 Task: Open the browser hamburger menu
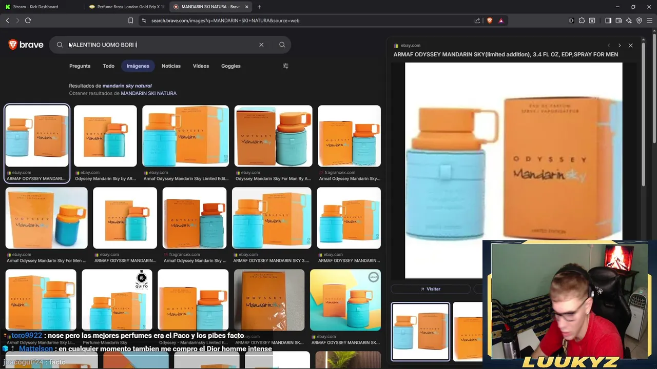point(649,20)
